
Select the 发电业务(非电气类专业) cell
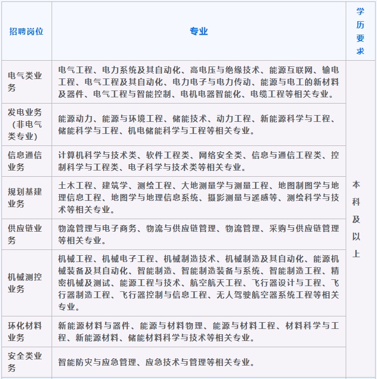27,124
